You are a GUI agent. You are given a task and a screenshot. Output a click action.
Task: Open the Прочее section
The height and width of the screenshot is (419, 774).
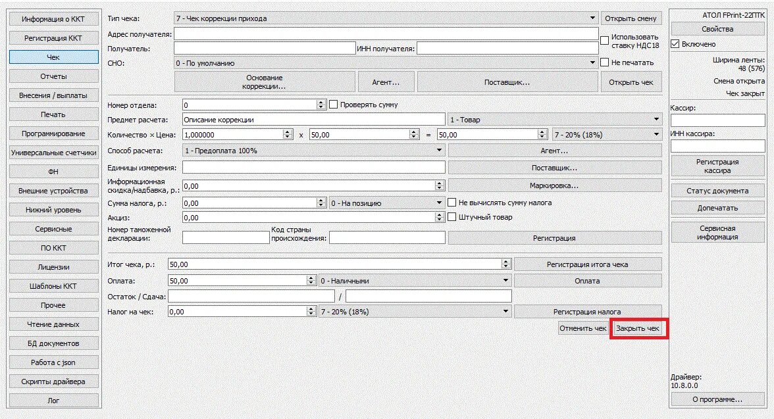[53, 305]
